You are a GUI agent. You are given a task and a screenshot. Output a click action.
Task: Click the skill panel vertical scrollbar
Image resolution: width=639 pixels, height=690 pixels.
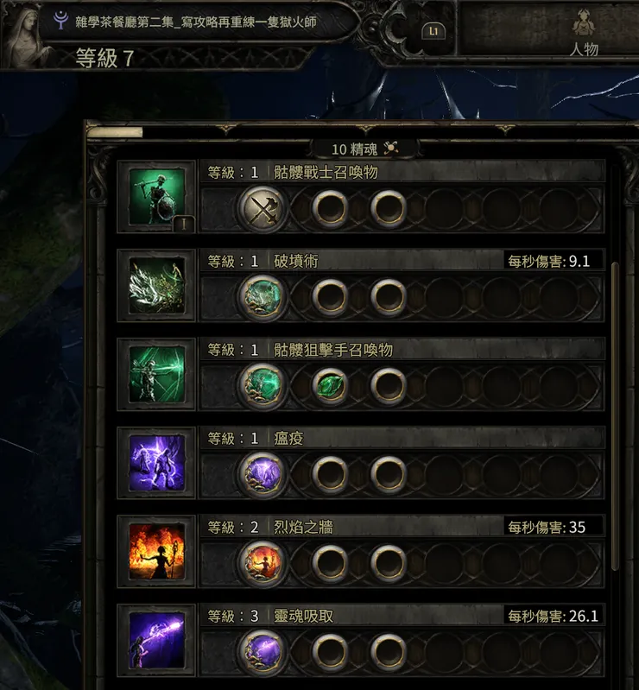point(615,416)
